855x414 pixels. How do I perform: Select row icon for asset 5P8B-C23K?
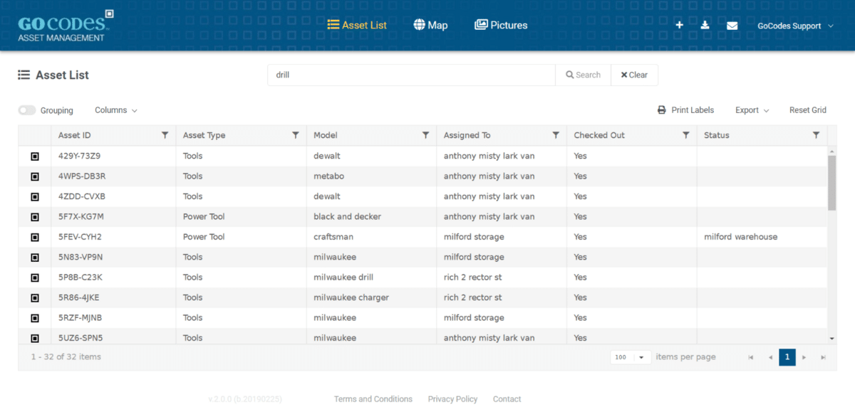pos(34,277)
